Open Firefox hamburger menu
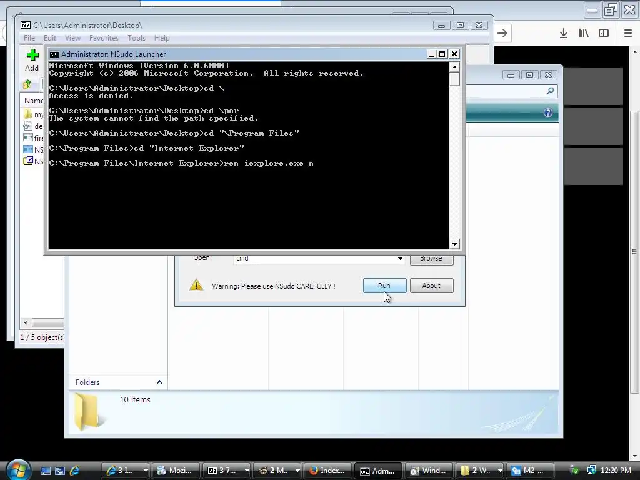The image size is (640, 480). tap(628, 34)
